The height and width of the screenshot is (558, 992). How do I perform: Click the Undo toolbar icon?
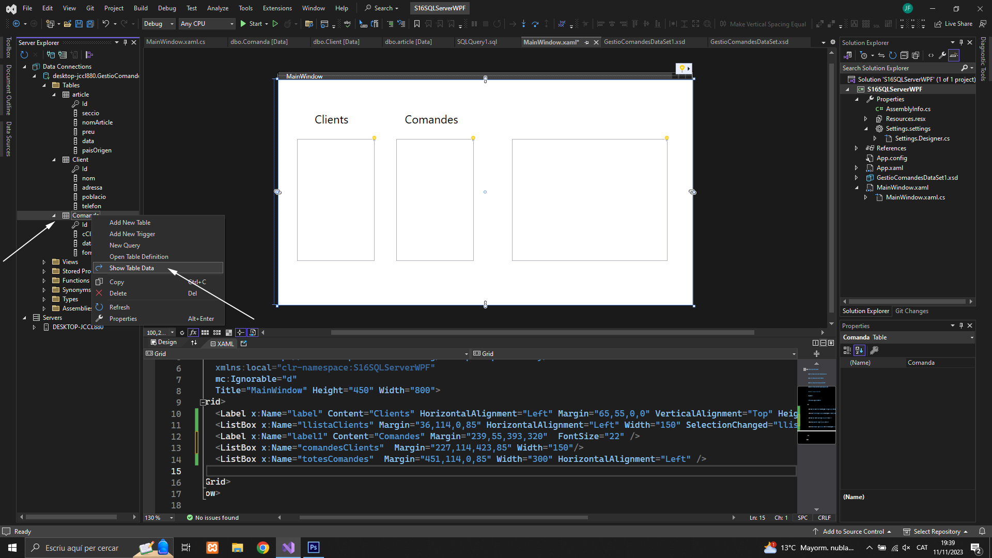(x=105, y=24)
